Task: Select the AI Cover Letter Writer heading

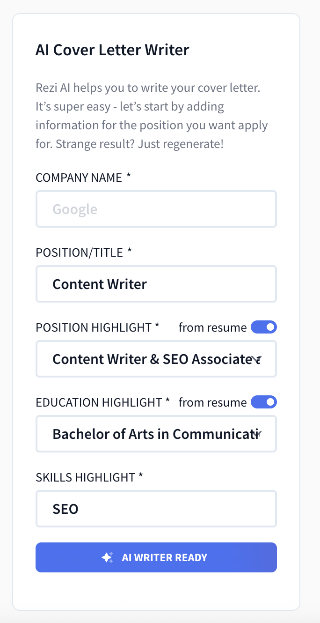Action: (113, 50)
